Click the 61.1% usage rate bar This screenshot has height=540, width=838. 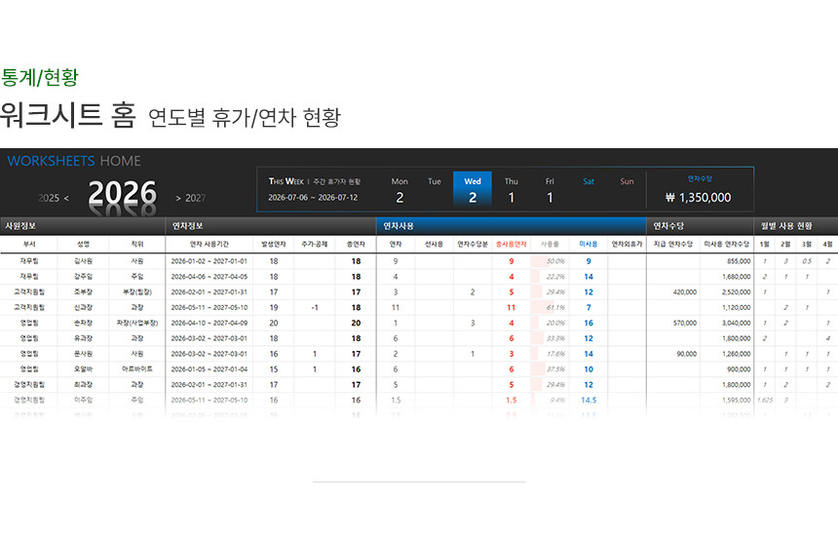pos(550,307)
